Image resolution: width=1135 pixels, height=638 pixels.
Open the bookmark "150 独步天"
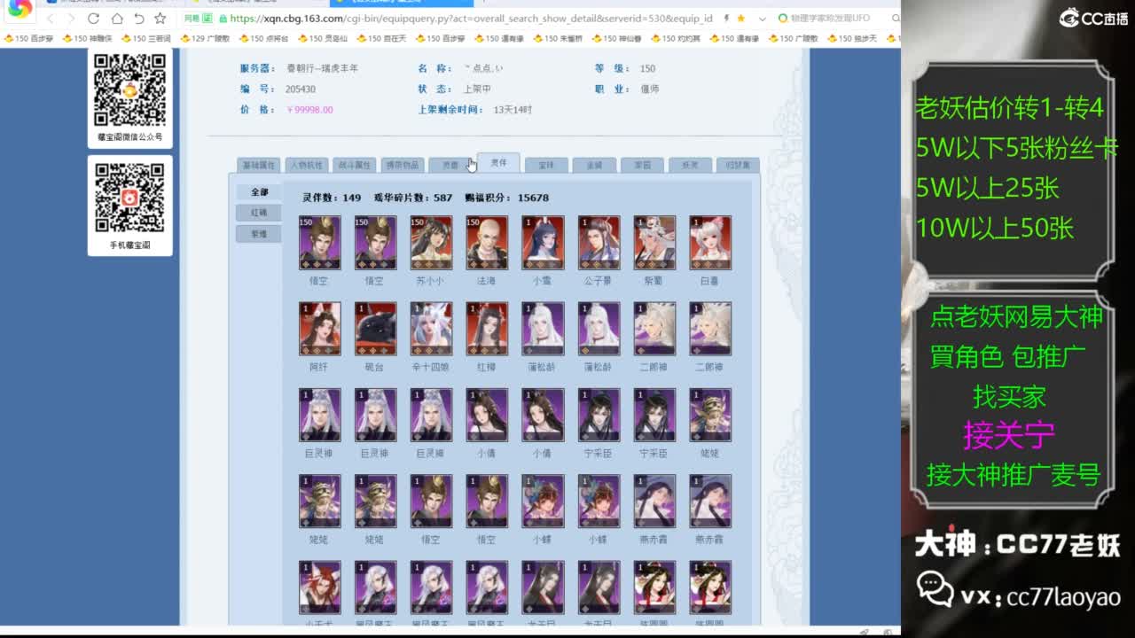pos(852,39)
